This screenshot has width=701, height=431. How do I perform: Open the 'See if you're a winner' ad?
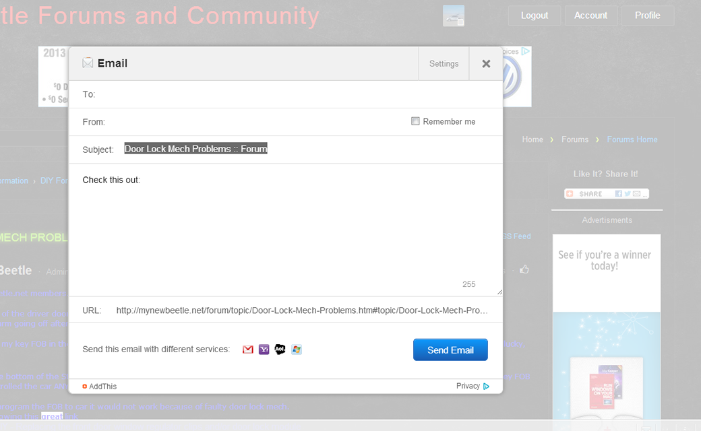click(x=606, y=327)
